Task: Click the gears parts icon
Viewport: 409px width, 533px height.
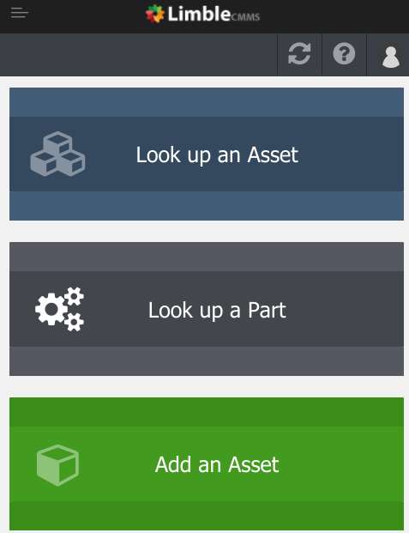Action: (x=59, y=309)
